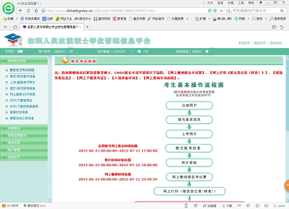Click the 退出系统 logout link
The height and width of the screenshot is (209, 289).
(x=276, y=43)
